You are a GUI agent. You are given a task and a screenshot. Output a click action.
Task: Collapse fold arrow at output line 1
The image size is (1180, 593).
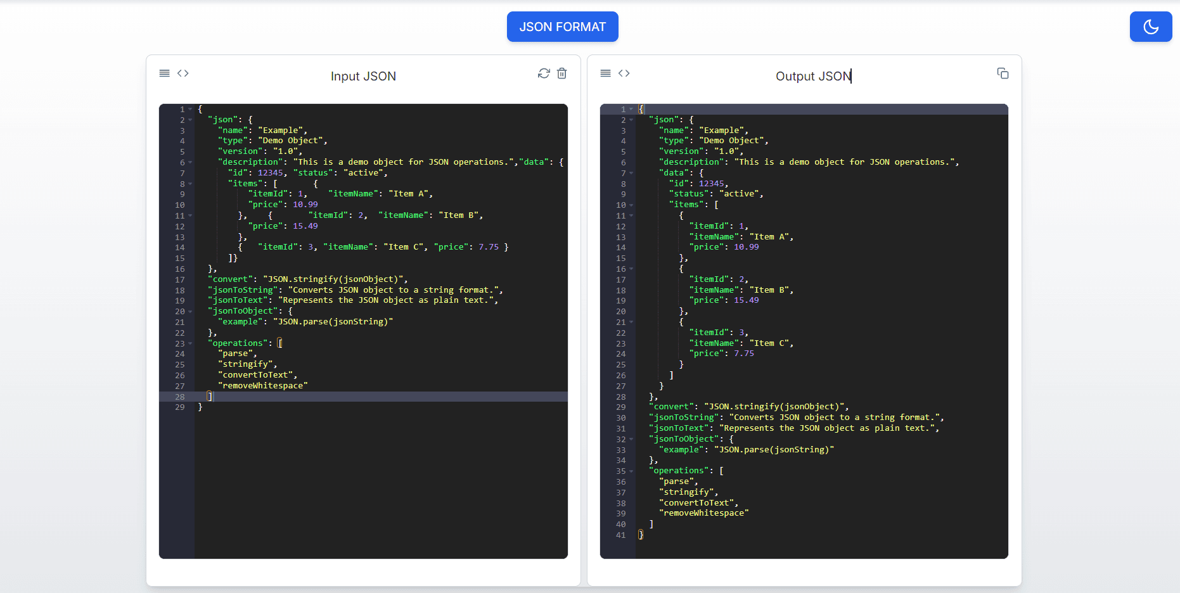[631, 109]
